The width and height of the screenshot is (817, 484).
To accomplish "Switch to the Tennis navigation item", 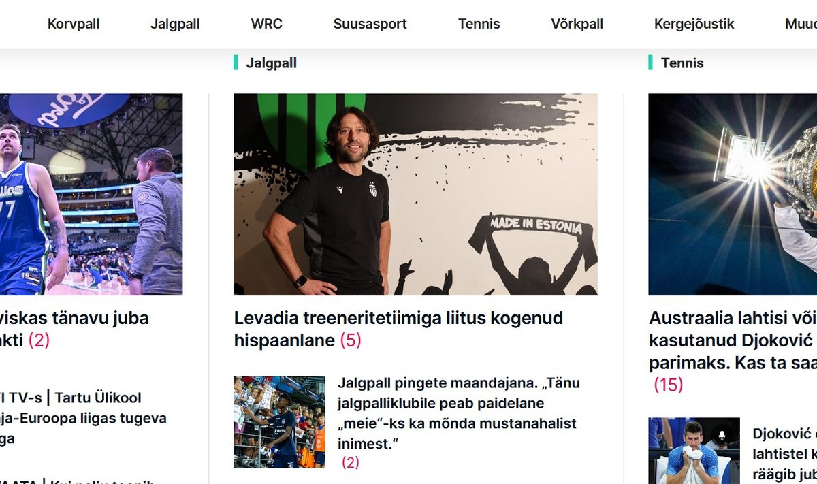I will point(479,24).
